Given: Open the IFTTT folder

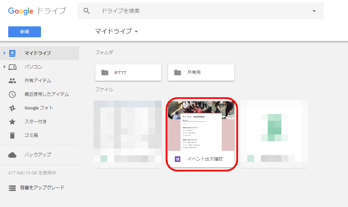Looking at the screenshot, I should [128, 72].
